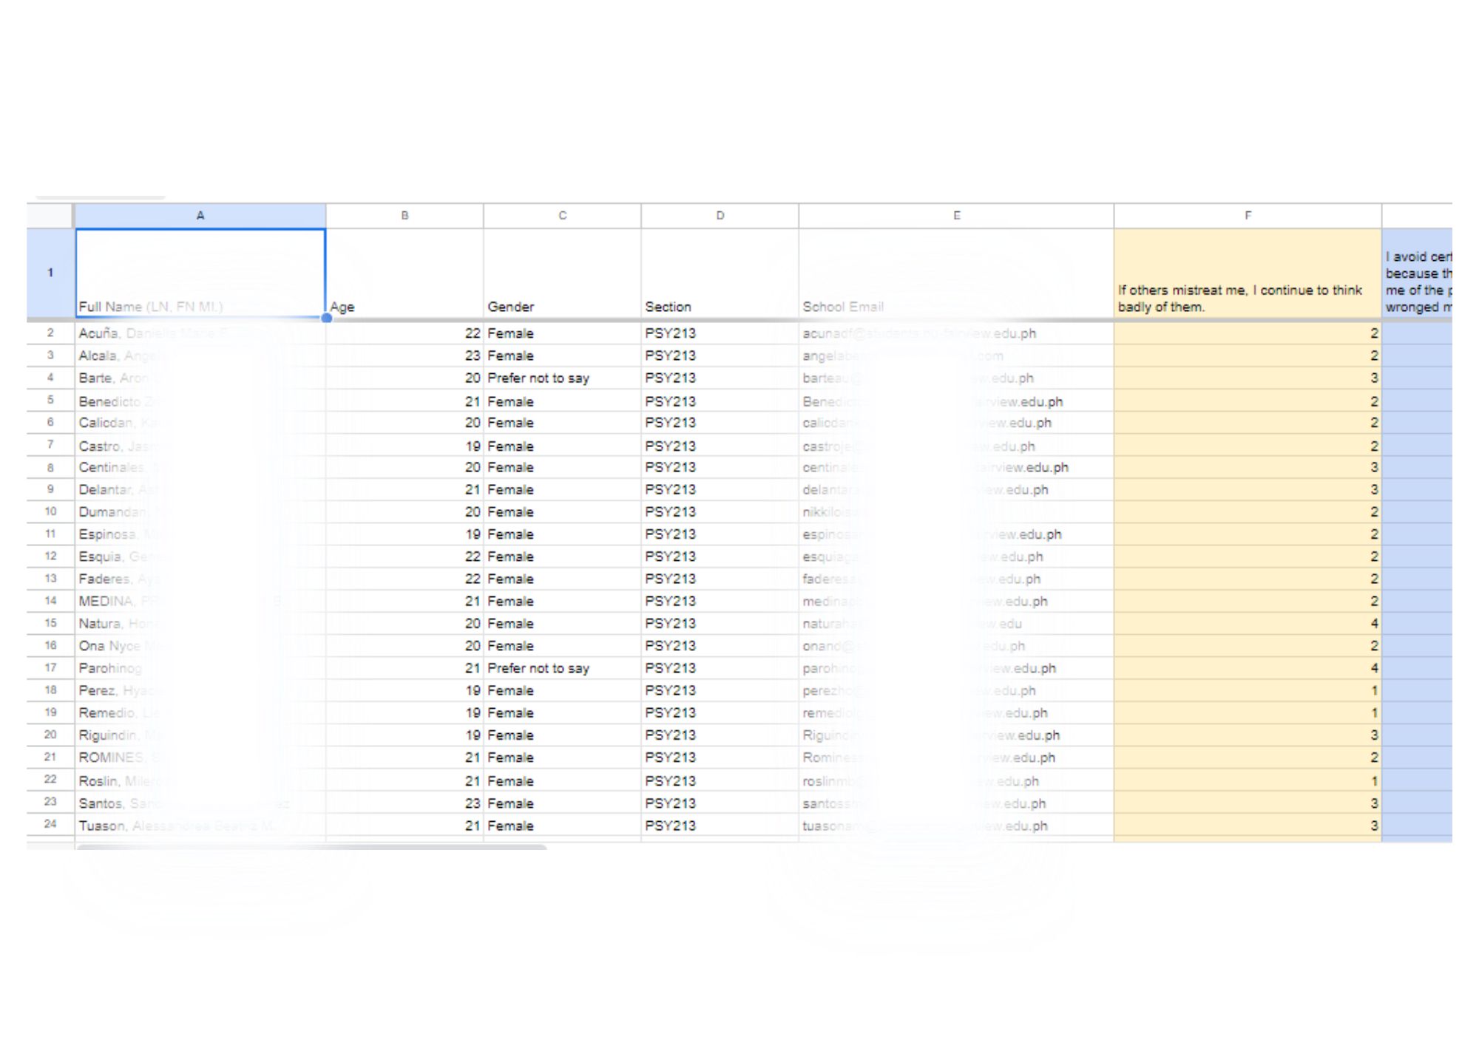
Task: Select column F header
Action: 1248,216
